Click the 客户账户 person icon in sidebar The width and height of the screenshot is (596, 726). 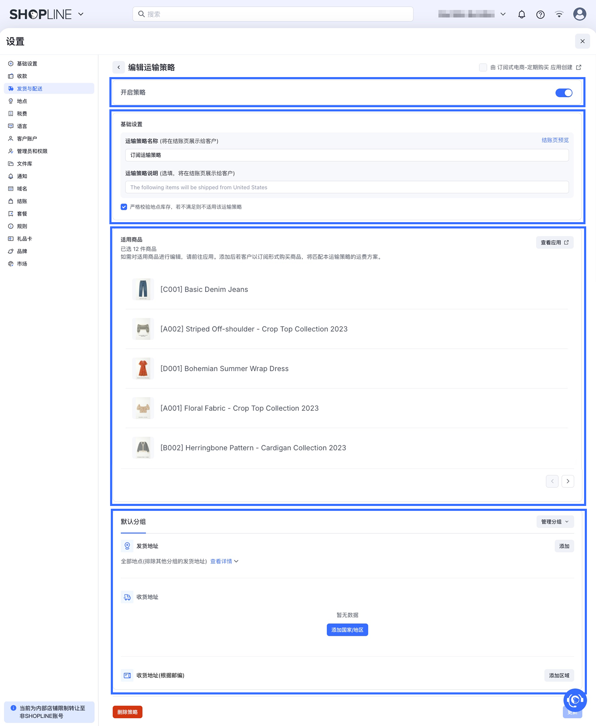pyautogui.click(x=11, y=138)
